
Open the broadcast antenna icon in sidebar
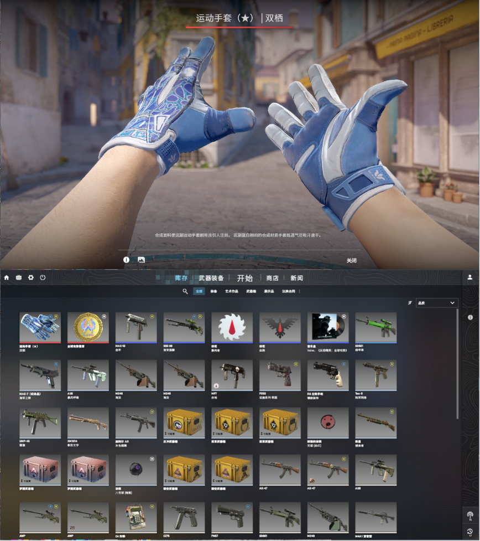click(x=469, y=516)
